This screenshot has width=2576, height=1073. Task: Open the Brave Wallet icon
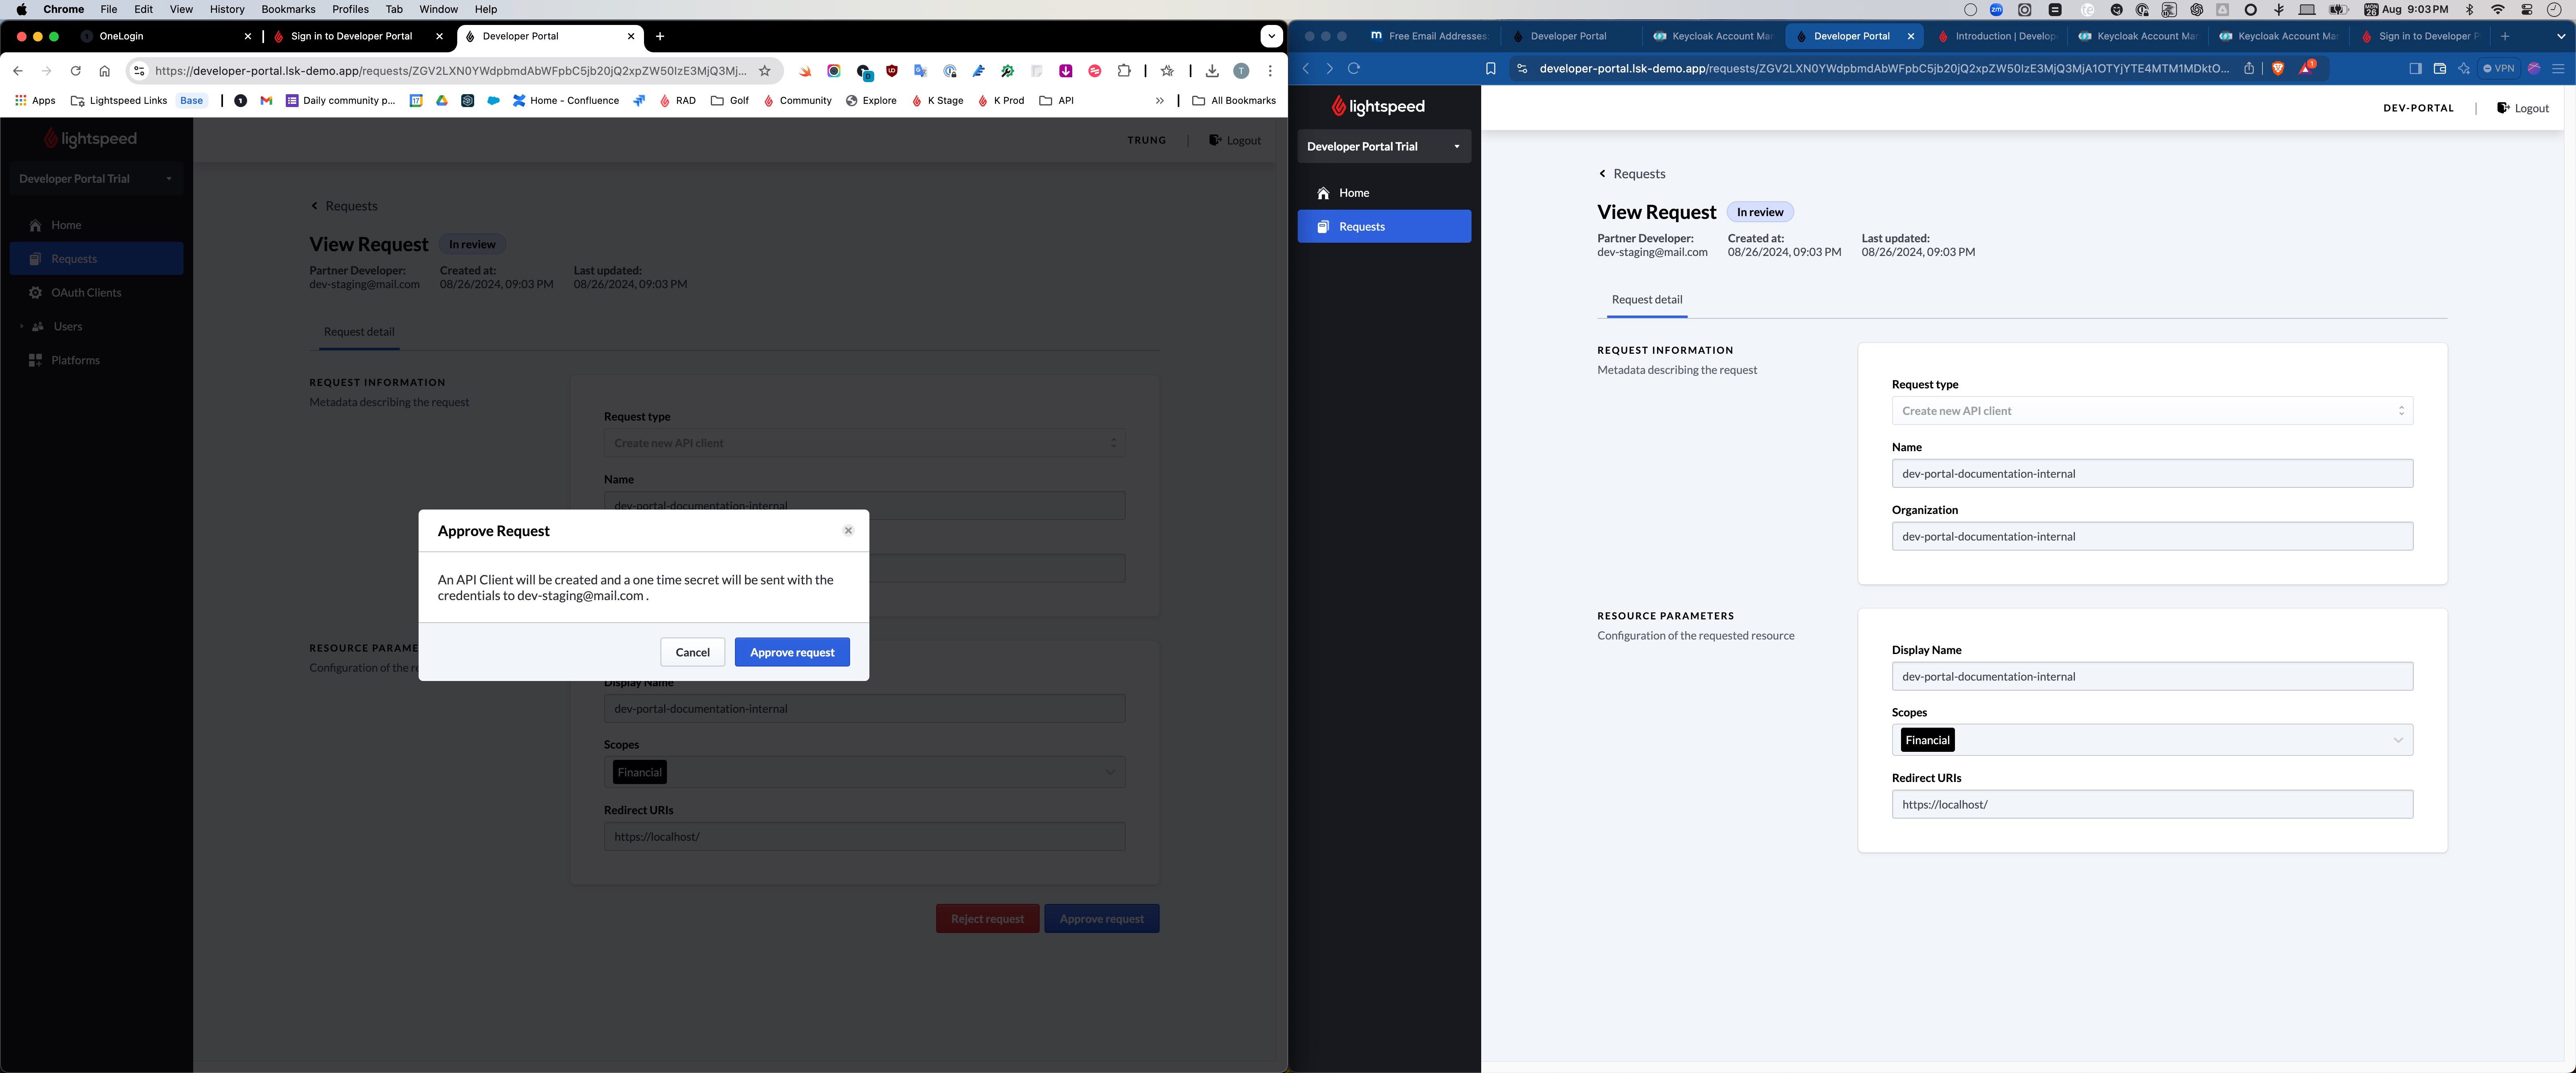(2440, 68)
